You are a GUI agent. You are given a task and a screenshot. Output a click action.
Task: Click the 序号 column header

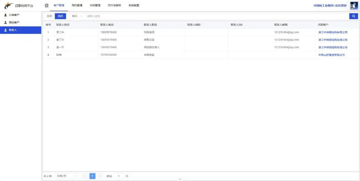pos(48,25)
